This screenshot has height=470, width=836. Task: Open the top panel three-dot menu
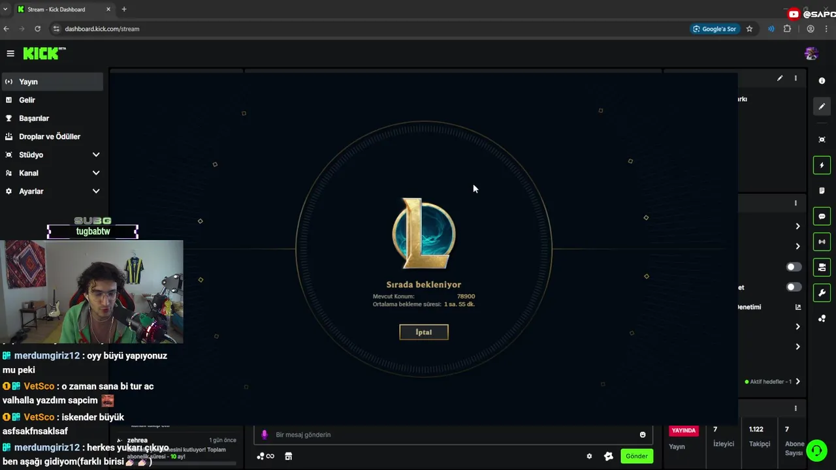coord(796,78)
